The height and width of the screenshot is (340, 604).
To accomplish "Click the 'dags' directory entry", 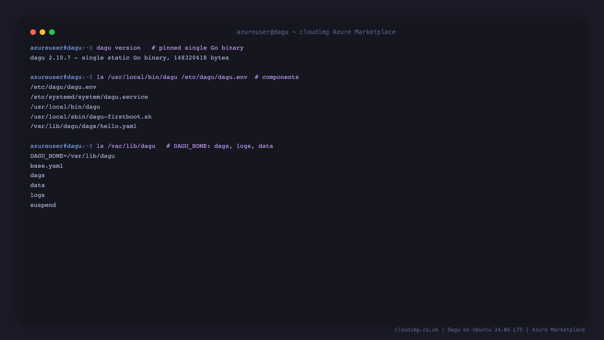I will [x=37, y=175].
